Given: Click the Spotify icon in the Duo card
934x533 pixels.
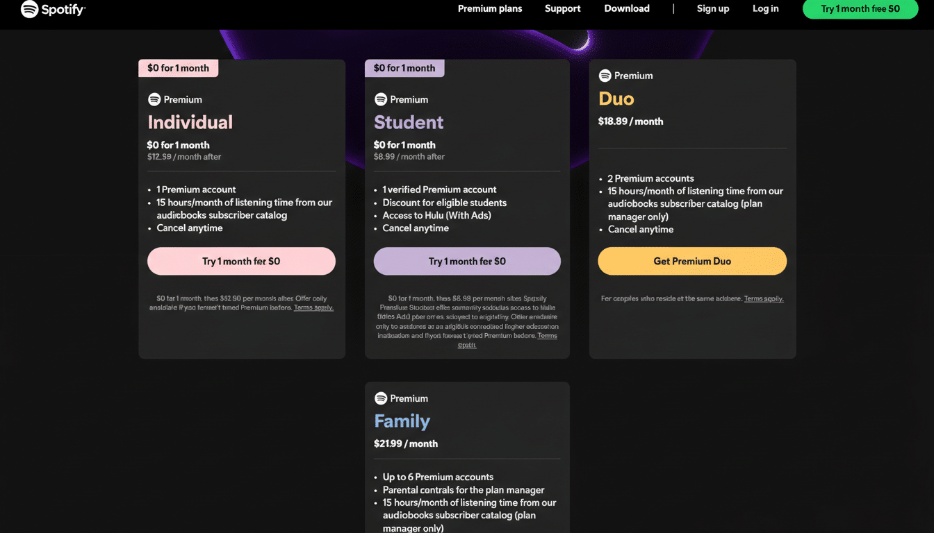Looking at the screenshot, I should tap(605, 76).
